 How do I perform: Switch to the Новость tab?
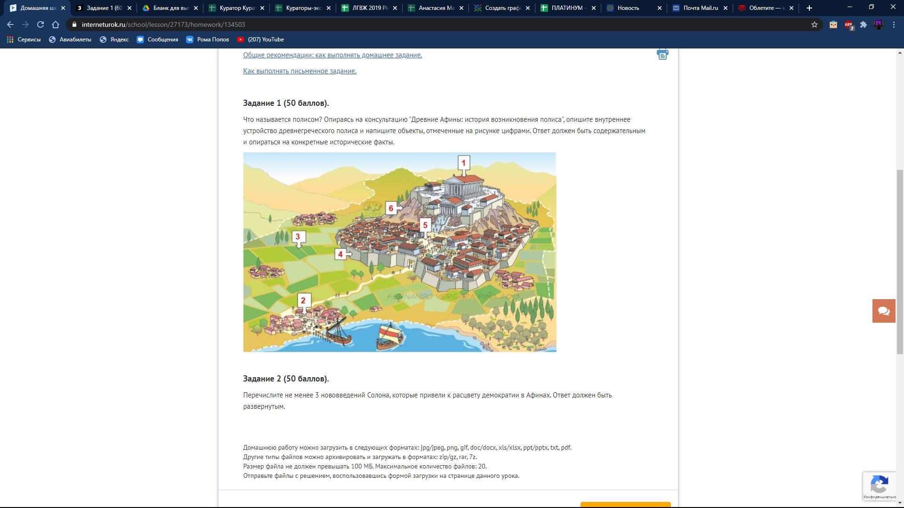click(x=628, y=8)
